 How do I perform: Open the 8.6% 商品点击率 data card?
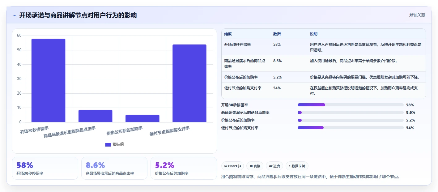coord(114,168)
